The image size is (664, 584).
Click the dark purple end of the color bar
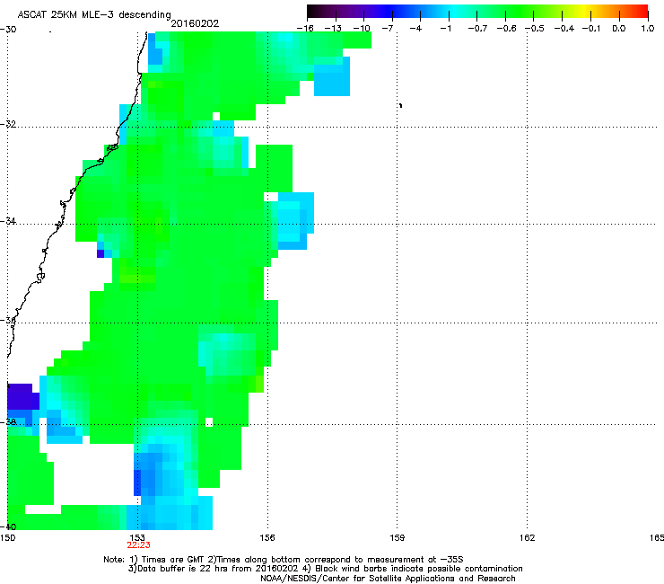[x=313, y=12]
